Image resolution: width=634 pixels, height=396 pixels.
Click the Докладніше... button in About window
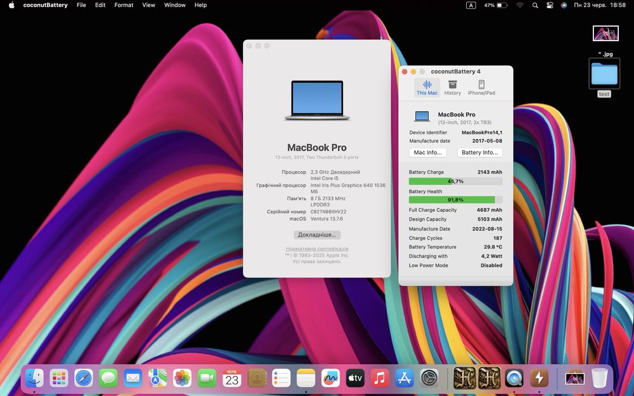click(x=317, y=235)
